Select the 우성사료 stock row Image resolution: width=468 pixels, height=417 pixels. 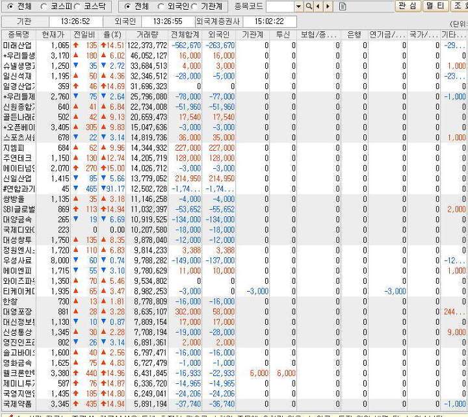(234, 260)
